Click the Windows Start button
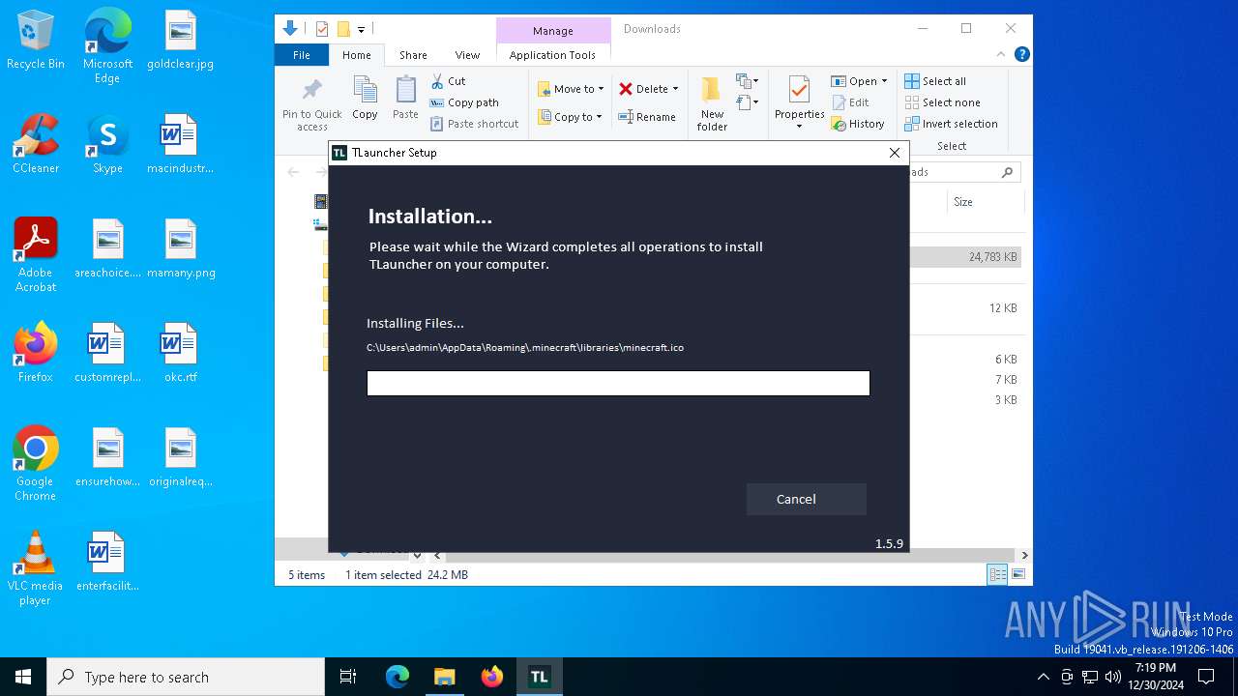Viewport: 1238px width, 696px height. point(23,677)
